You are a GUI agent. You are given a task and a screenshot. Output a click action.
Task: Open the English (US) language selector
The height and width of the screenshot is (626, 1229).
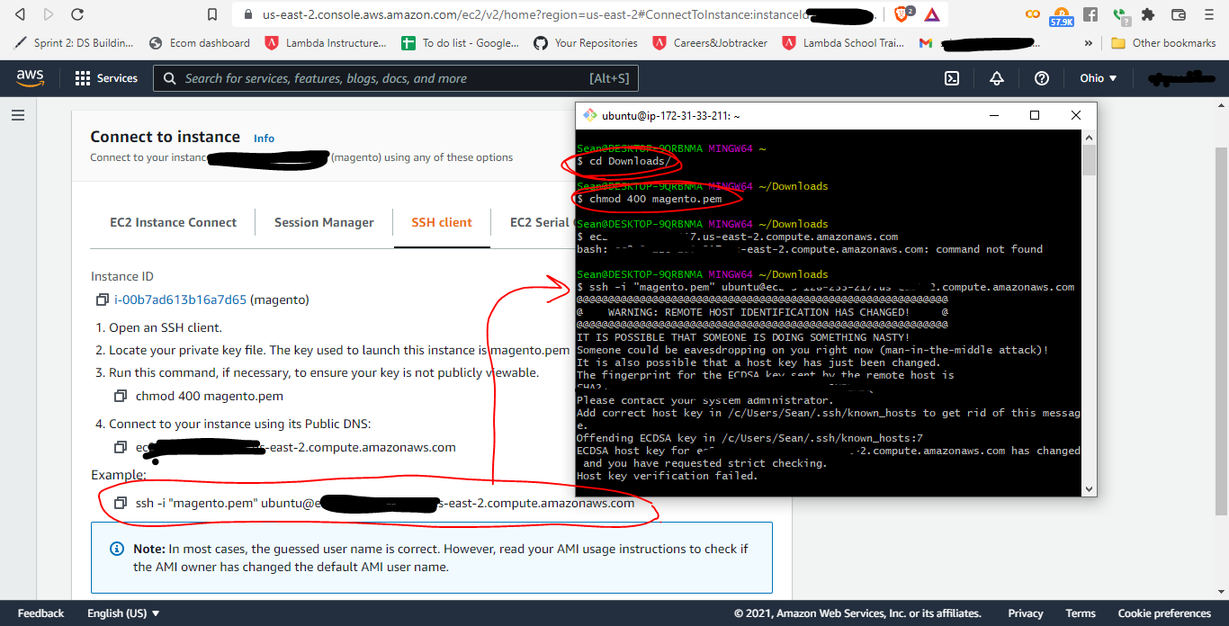(x=123, y=613)
